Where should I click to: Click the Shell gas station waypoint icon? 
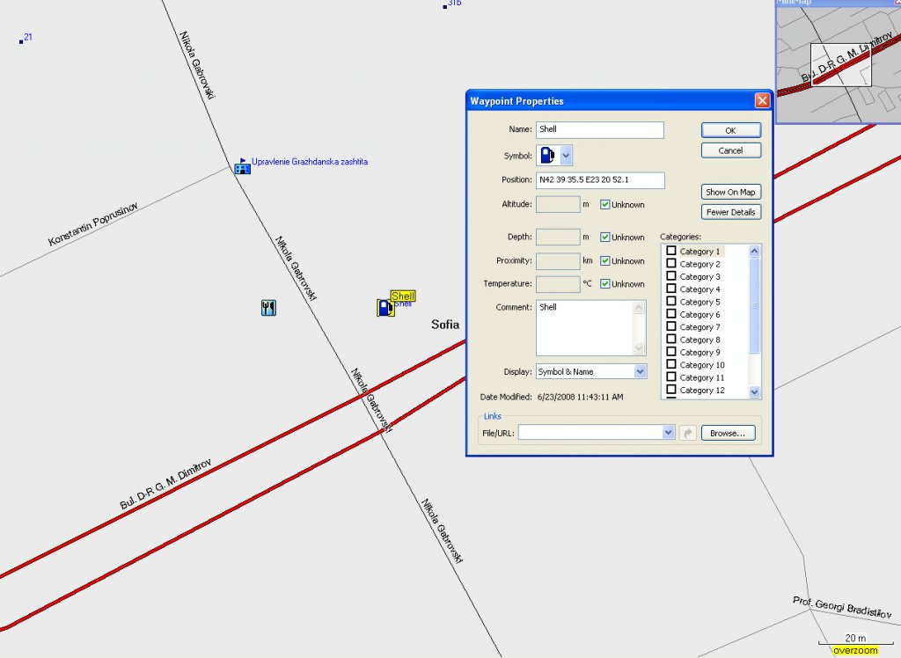coord(385,308)
